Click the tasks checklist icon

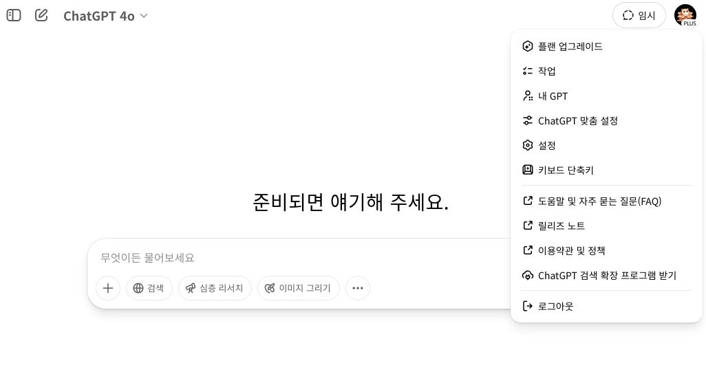[x=527, y=71]
